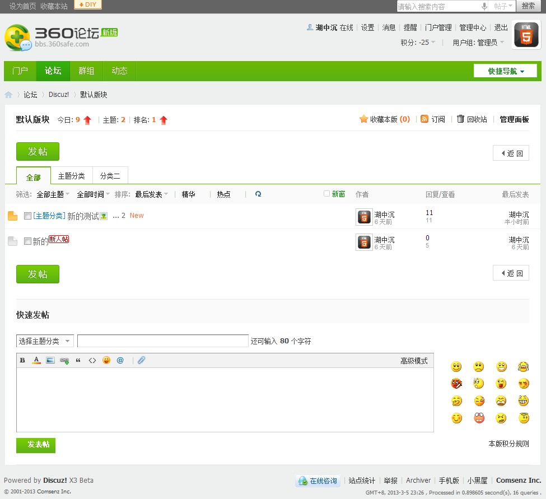Expand the 用户组 管理员 dropdown
This screenshot has height=499, width=546.
pyautogui.click(x=478, y=43)
